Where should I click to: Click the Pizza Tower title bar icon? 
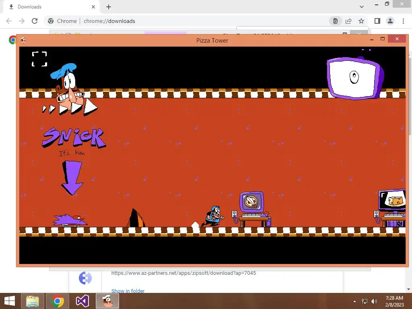(23, 40)
